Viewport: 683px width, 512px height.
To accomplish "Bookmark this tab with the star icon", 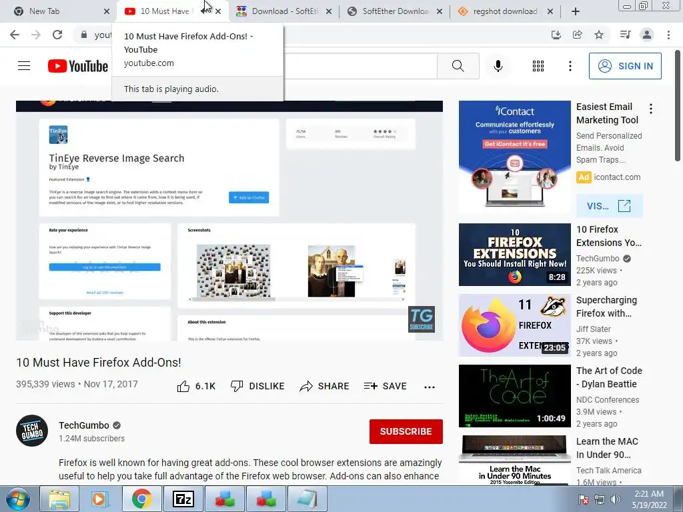I will click(599, 35).
